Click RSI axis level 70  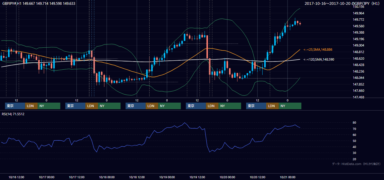pos(355,129)
